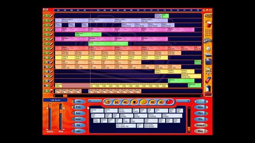Save the mix with the floppy disk icon

[x=208, y=62]
